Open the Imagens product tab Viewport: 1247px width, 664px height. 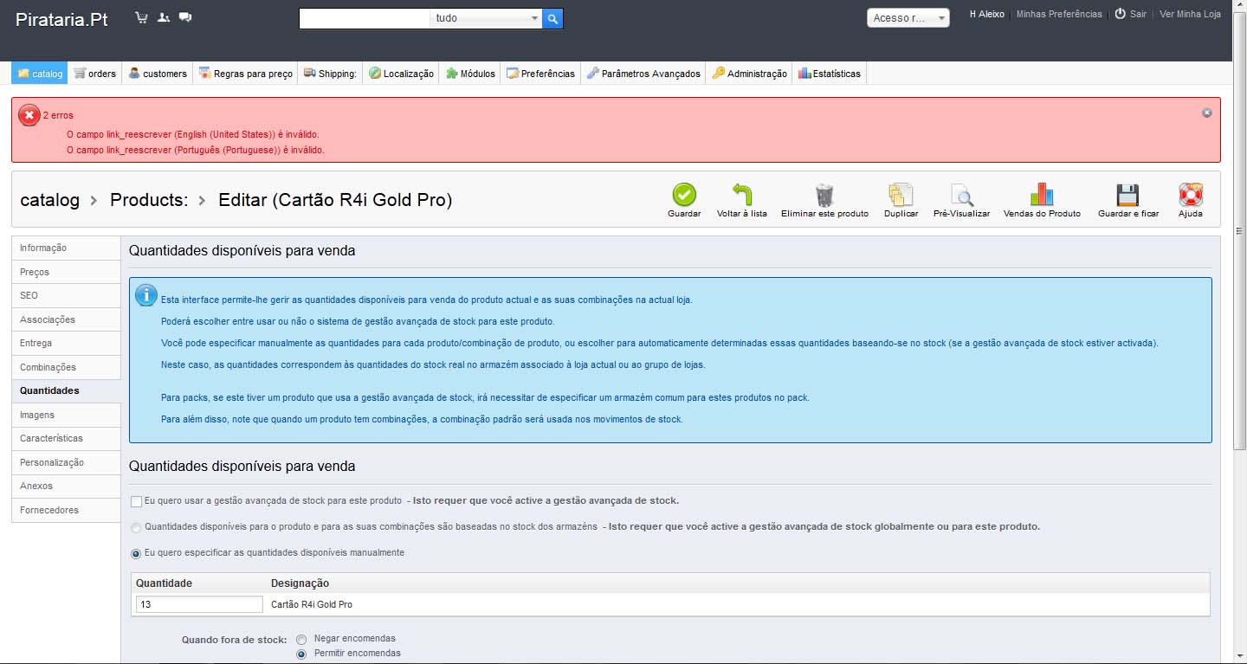66,415
